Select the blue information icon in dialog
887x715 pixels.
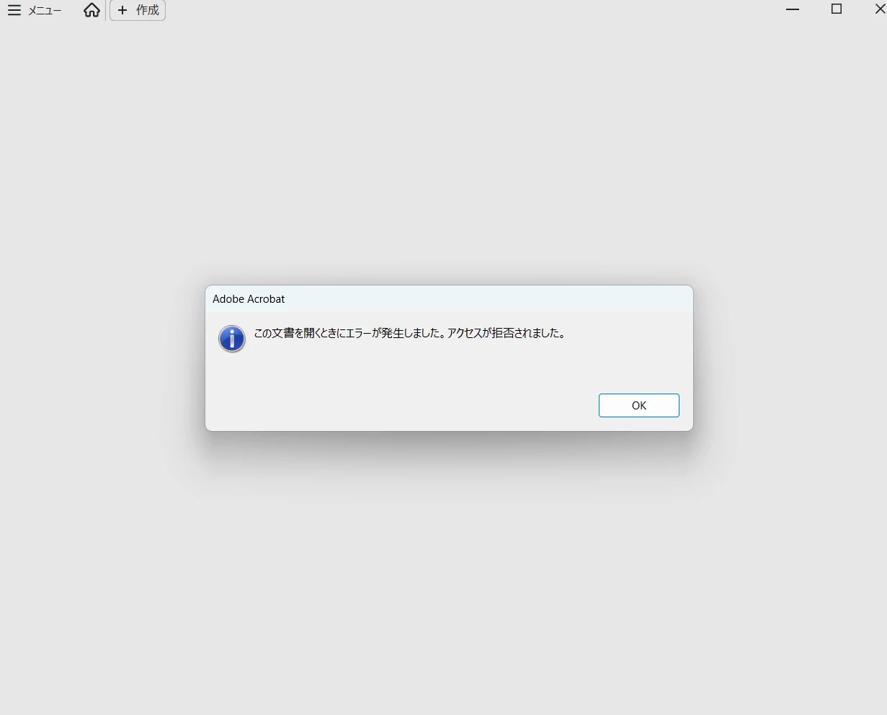232,339
